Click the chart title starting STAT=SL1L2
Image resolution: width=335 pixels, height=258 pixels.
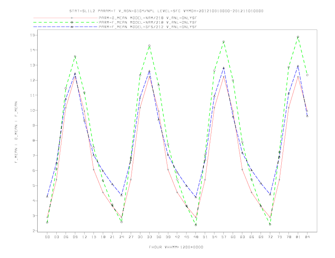pyautogui.click(x=166, y=11)
